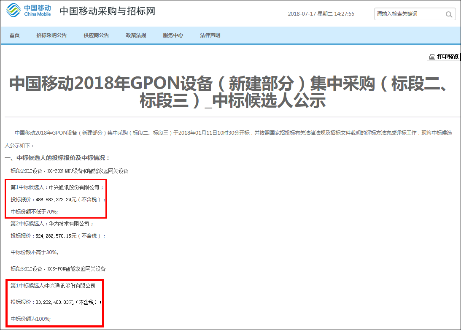Open the 招标采购公告 menu item

pyautogui.click(x=51, y=35)
